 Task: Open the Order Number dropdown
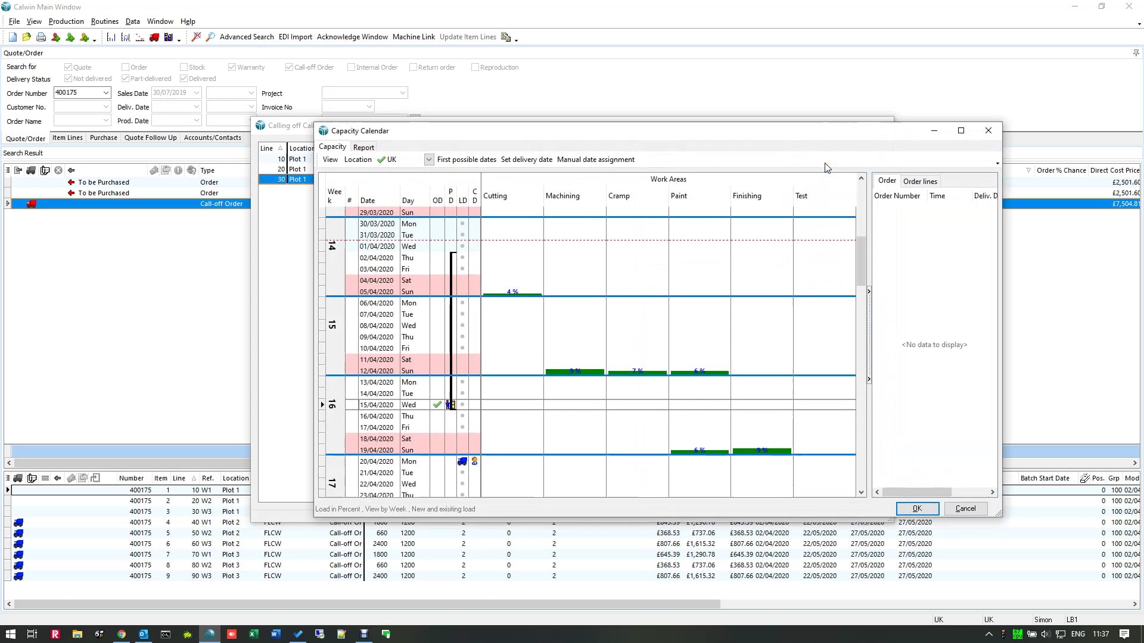click(106, 93)
